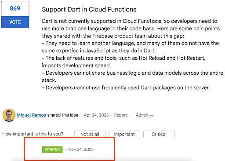The height and width of the screenshot is (161, 225).
Task: Click the 'Apr 24, 2023' date
Action: (96, 115)
